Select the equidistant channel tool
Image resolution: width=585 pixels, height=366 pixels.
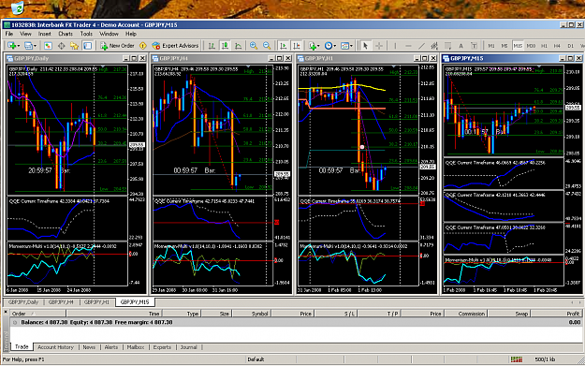point(434,46)
